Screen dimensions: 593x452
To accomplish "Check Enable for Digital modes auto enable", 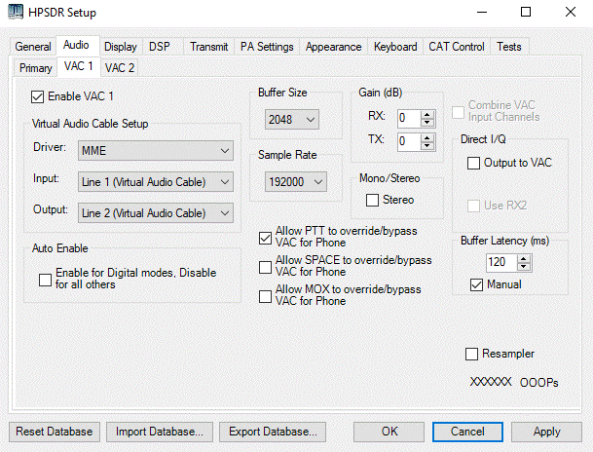I will (x=46, y=280).
